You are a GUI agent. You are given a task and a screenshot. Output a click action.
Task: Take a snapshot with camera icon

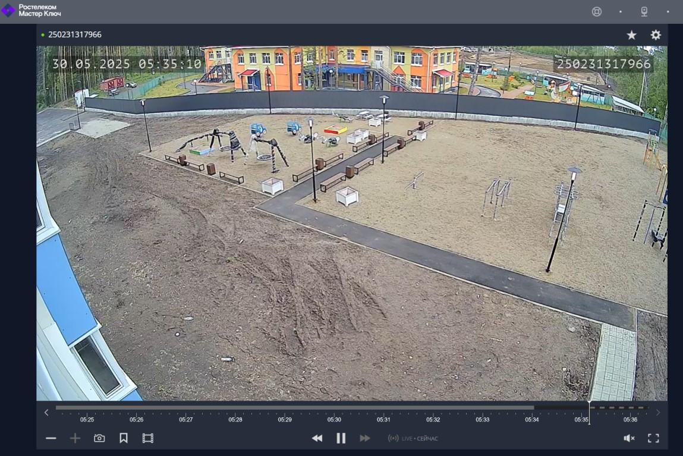pos(99,438)
